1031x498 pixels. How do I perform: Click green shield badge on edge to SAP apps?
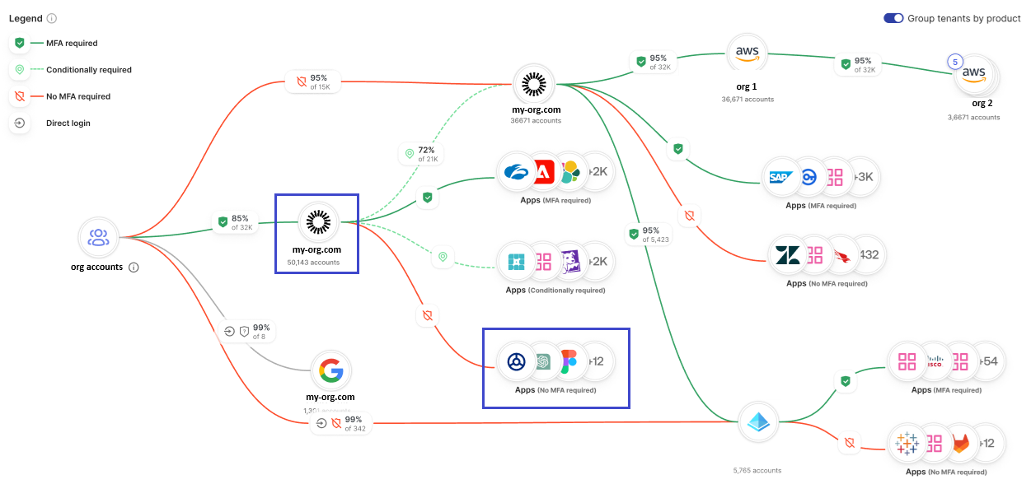[x=677, y=149]
